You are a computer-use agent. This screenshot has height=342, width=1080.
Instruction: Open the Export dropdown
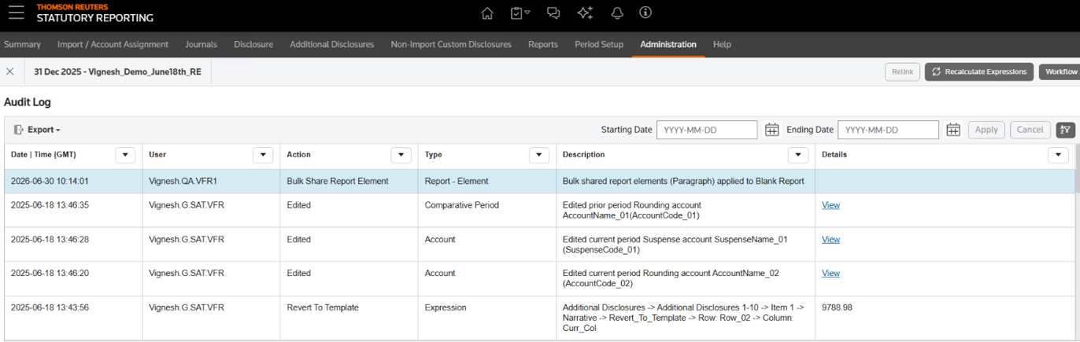click(37, 130)
